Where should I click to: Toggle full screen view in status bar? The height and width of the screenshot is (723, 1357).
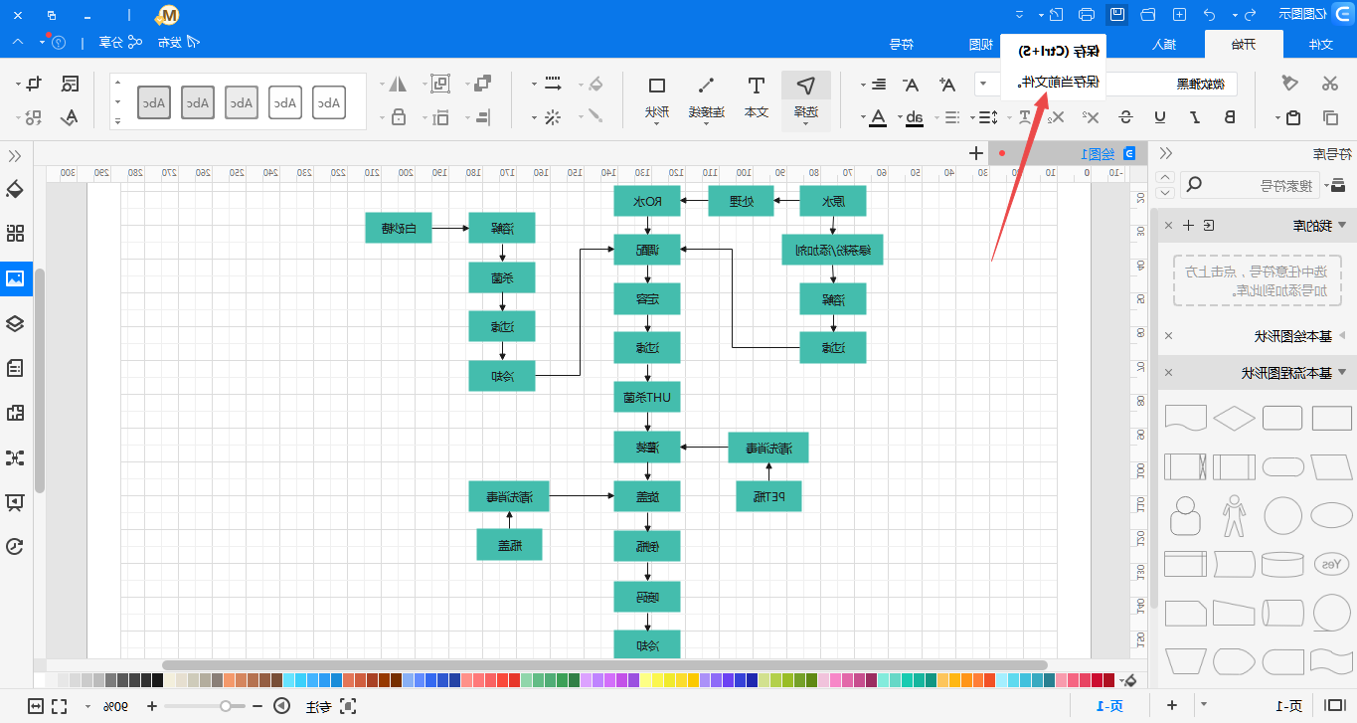click(59, 706)
